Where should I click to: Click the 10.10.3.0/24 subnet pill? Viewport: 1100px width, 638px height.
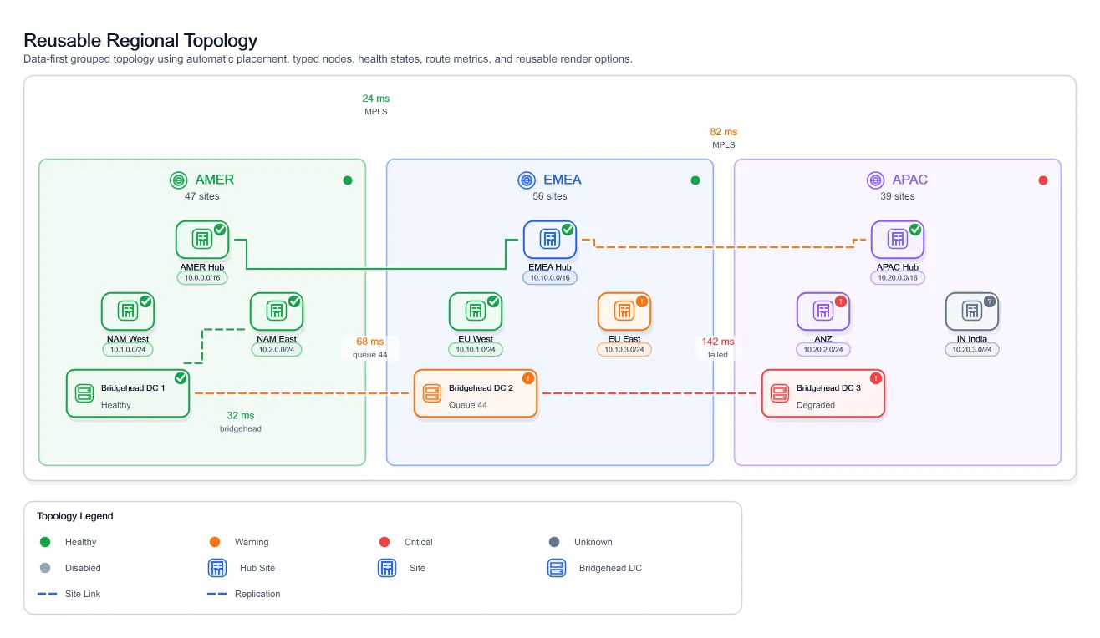coord(624,350)
